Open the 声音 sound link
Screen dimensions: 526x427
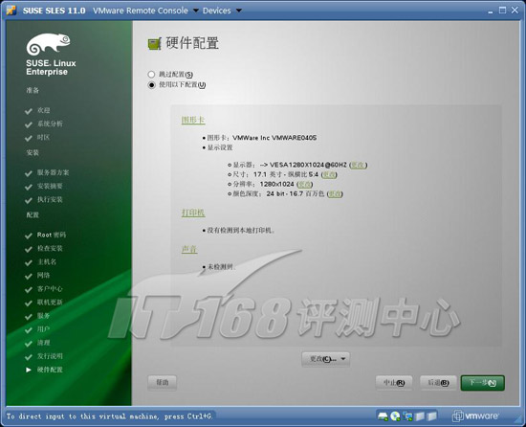pyautogui.click(x=189, y=249)
